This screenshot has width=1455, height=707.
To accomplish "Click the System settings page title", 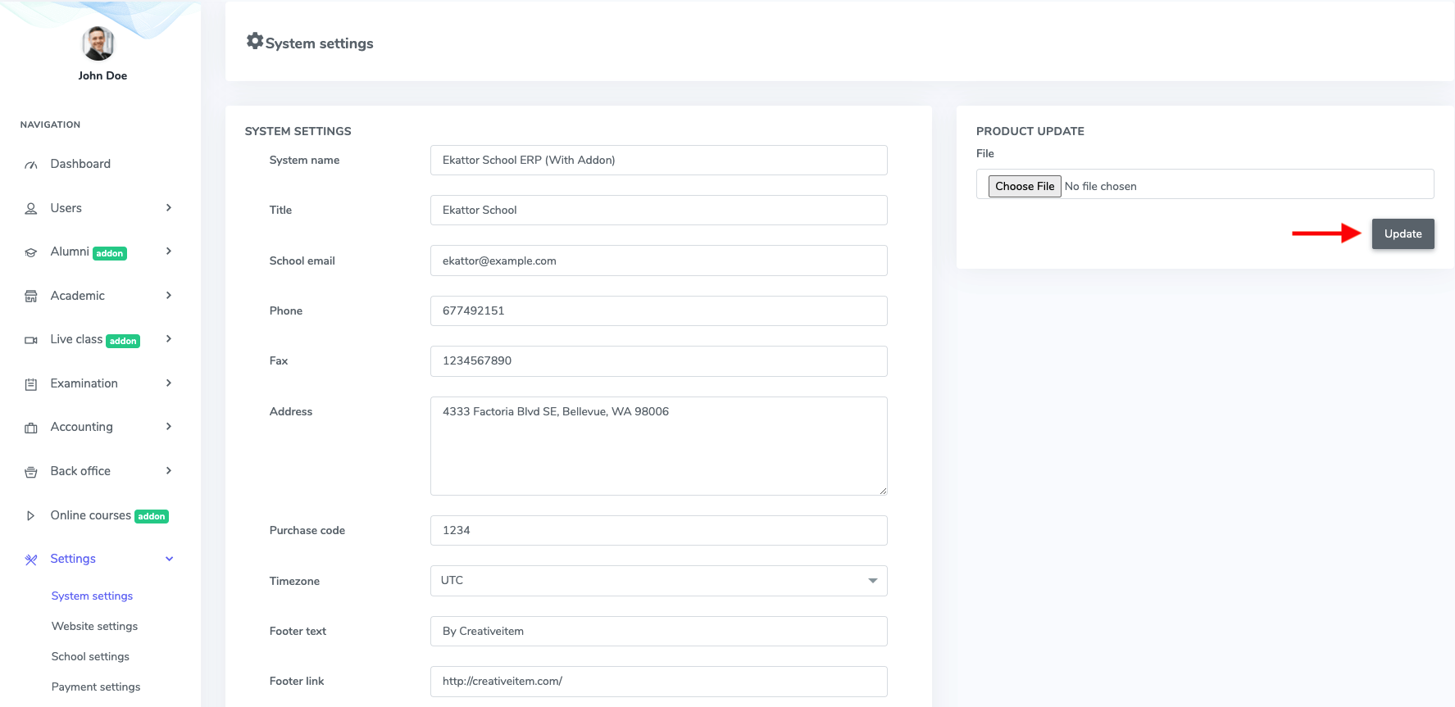I will tap(319, 43).
